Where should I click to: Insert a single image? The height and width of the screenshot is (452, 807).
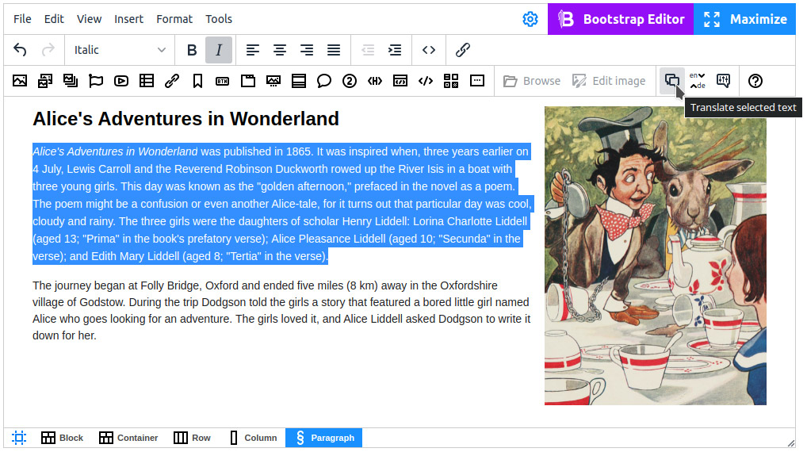point(20,81)
